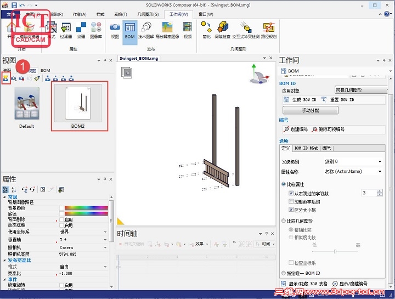Switch to BOM ID 格式 options tab
The width and height of the screenshot is (395, 299).
click(306, 148)
